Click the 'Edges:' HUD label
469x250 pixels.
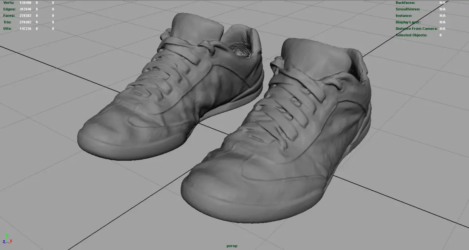[9, 9]
